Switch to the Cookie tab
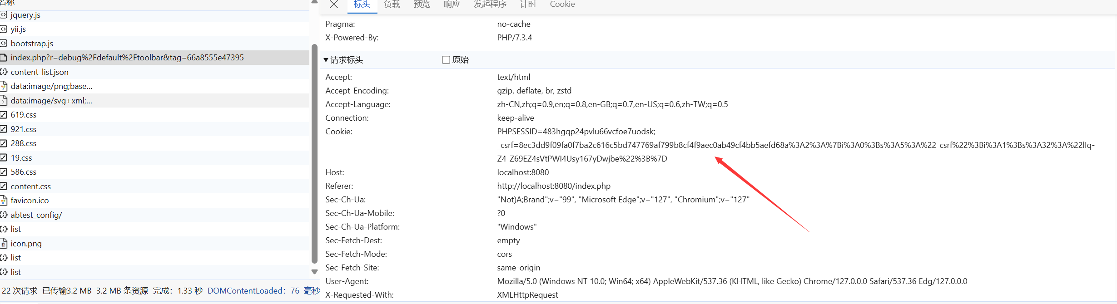 click(x=562, y=5)
